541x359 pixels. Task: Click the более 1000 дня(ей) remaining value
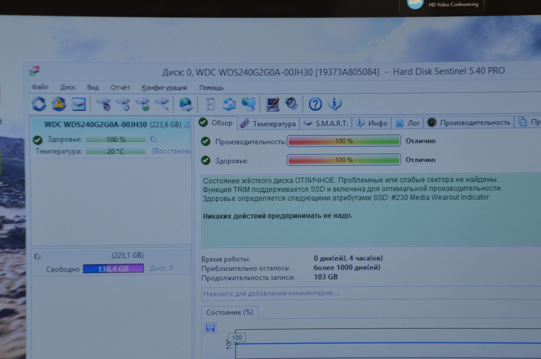[x=347, y=267]
